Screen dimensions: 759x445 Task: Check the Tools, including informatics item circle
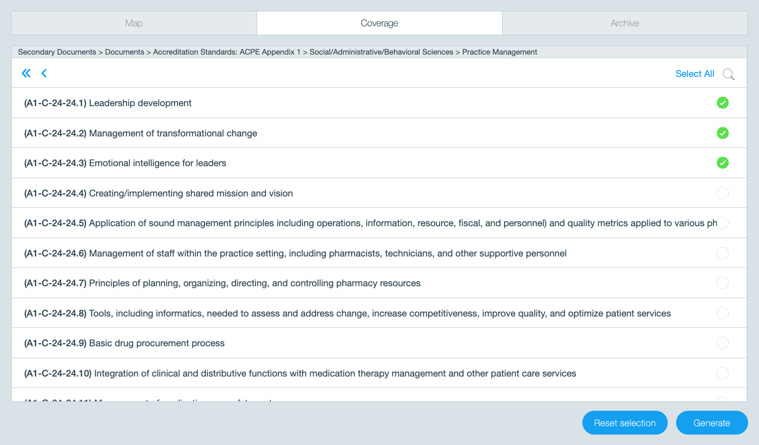(723, 313)
